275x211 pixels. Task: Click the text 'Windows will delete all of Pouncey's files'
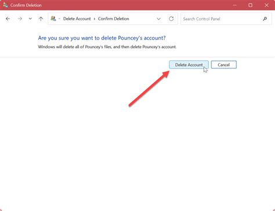(x=75, y=47)
